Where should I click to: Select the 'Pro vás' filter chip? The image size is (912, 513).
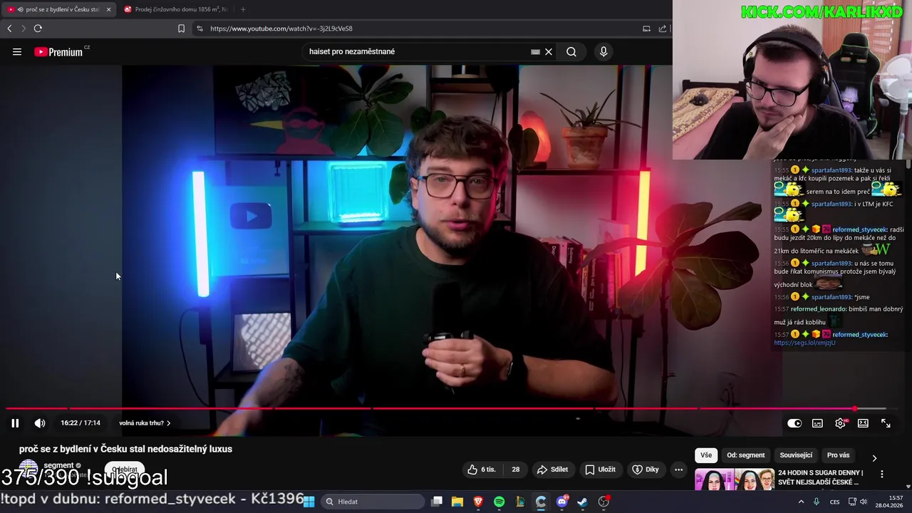point(838,455)
